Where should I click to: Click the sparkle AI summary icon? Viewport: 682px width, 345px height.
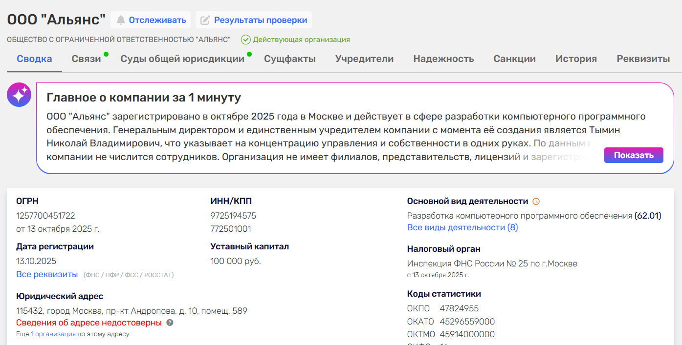coord(19,95)
